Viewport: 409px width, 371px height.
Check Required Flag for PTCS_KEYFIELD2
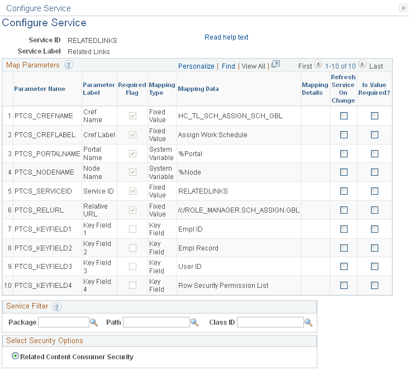point(133,248)
